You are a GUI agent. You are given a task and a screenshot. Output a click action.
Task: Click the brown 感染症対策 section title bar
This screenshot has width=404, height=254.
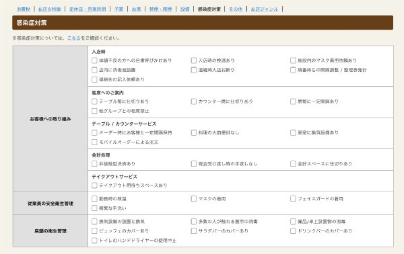click(203, 23)
